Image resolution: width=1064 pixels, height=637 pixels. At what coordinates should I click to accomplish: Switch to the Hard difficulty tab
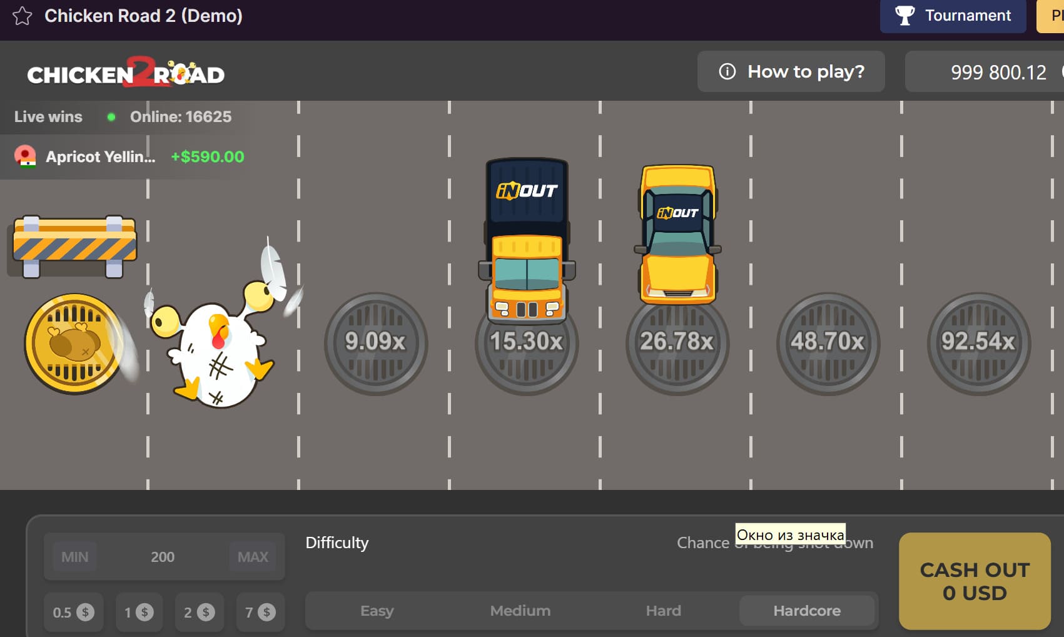coord(663,610)
